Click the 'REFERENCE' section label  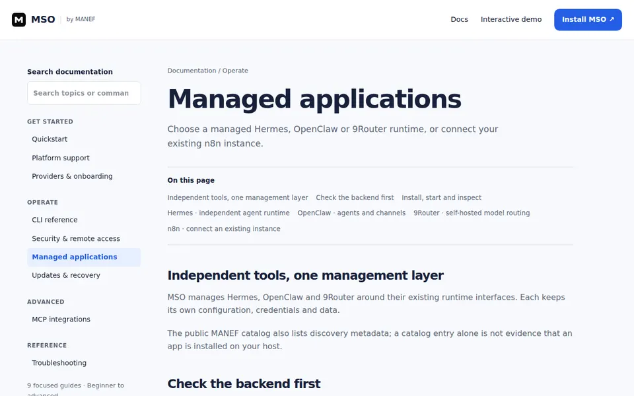click(x=47, y=345)
